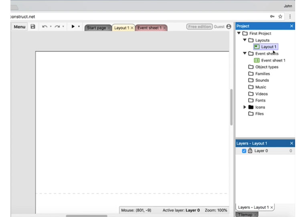Expand the Icons folder

pyautogui.click(x=245, y=107)
